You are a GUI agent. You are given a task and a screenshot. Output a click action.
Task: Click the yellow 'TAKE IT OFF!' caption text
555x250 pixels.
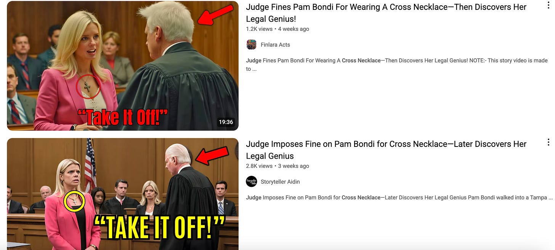click(159, 228)
